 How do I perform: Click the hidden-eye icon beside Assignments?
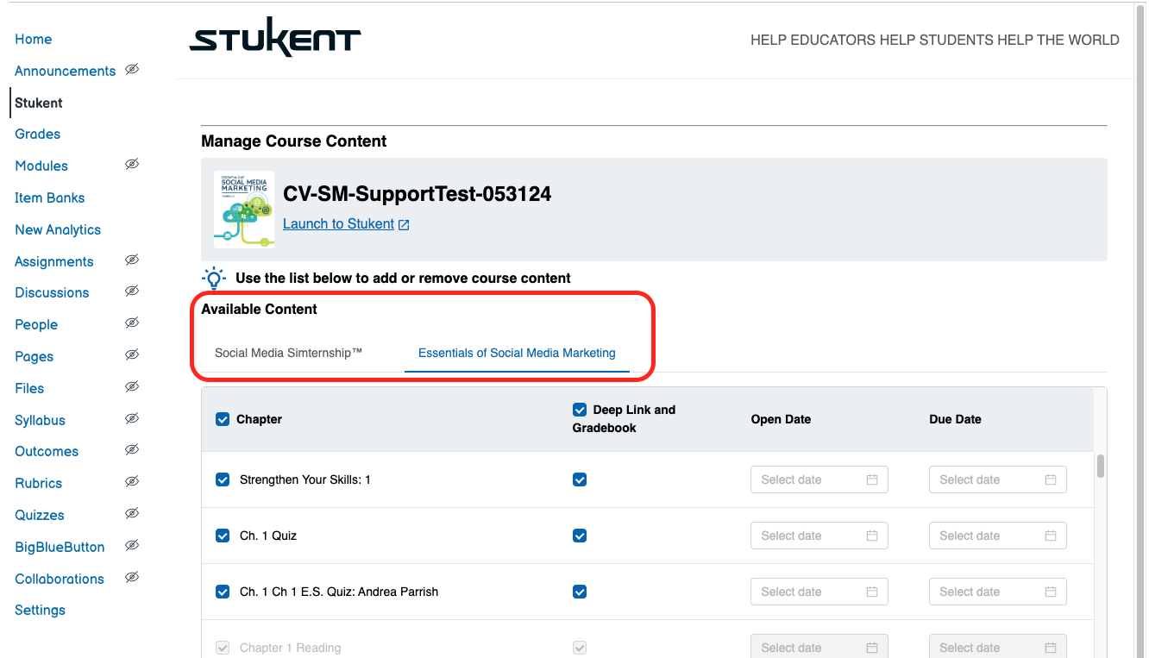(x=132, y=260)
